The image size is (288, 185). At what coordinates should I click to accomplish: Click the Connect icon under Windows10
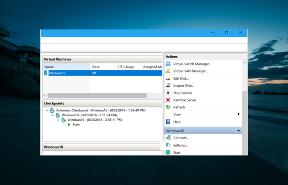pos(168,138)
